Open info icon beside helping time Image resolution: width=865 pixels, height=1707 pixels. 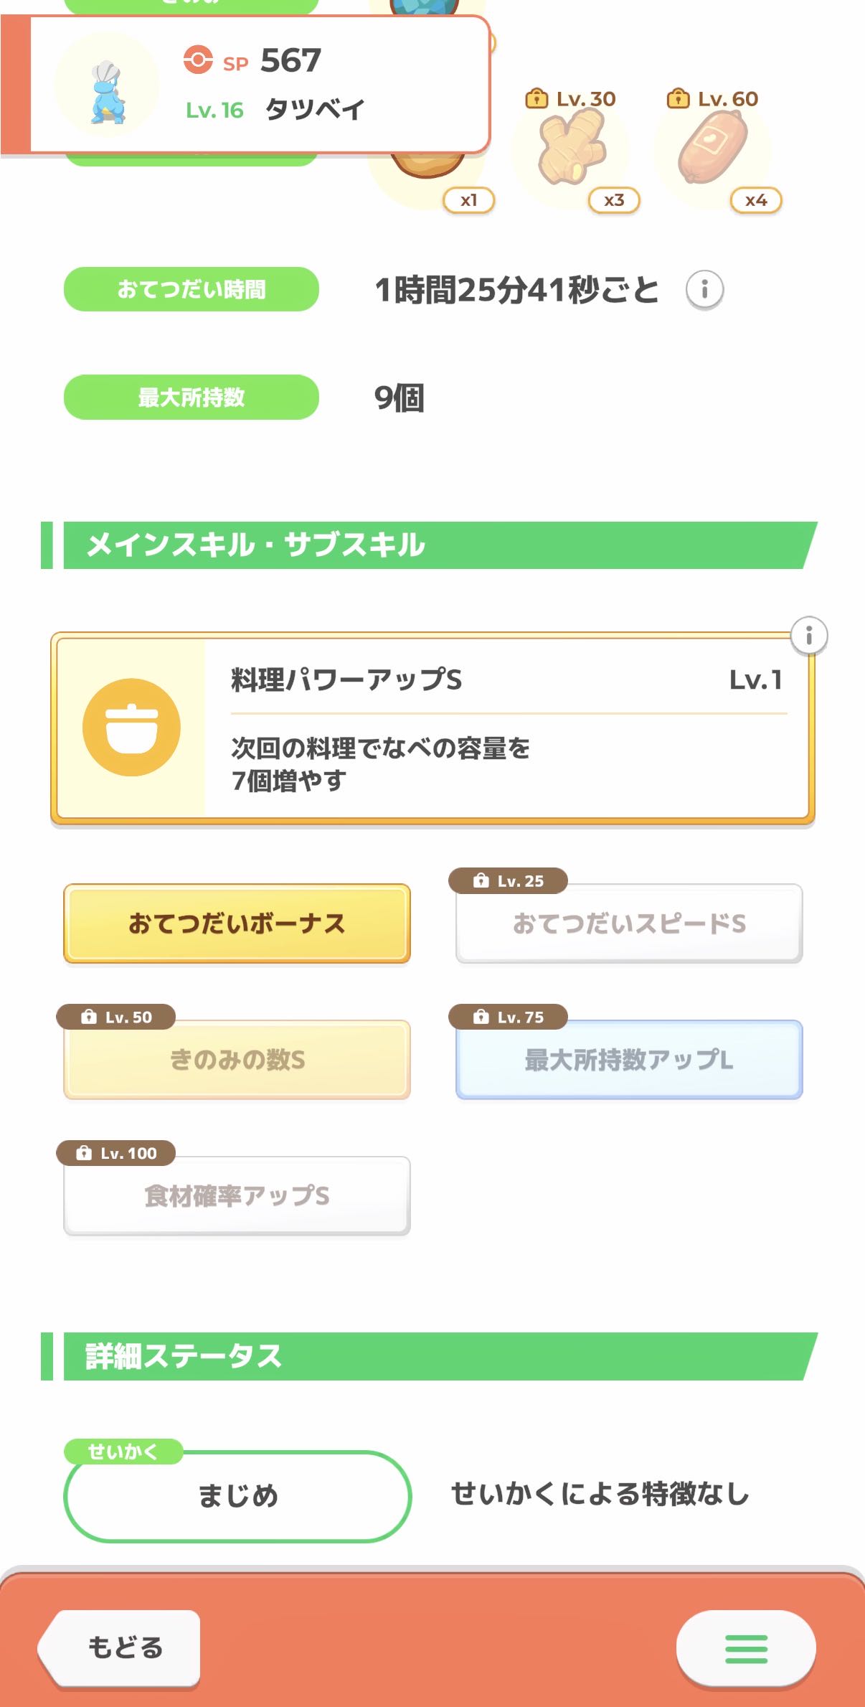(x=704, y=290)
